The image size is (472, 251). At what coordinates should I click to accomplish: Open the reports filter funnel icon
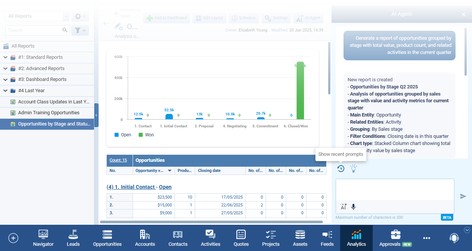point(78,30)
